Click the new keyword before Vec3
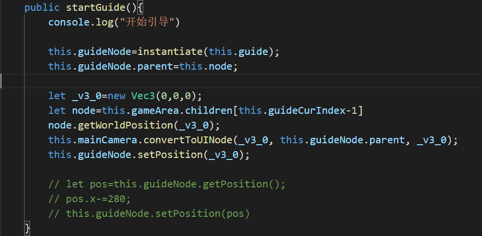Viewport: 482px width, 236px height. click(x=117, y=96)
